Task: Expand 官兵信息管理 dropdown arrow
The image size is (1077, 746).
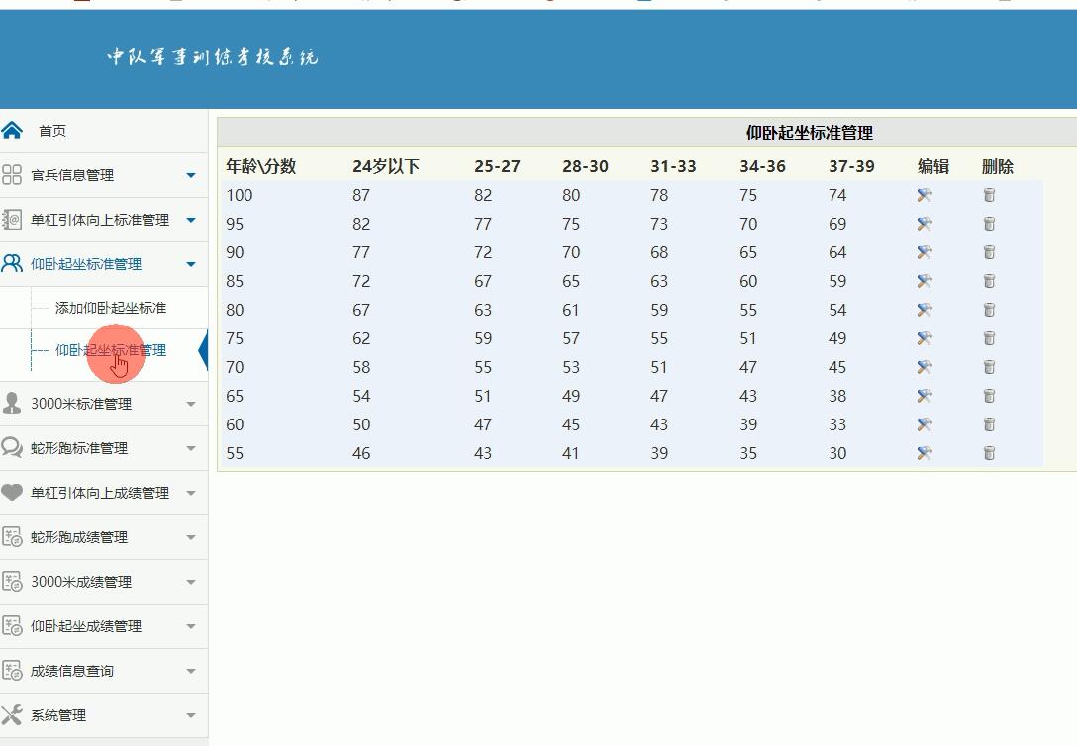Action: pyautogui.click(x=191, y=176)
